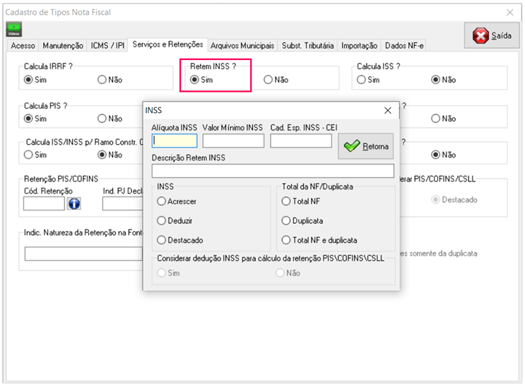Screen dimensions: 525x387
Task: Choose Não for Calcula IRRF
Action: [x=102, y=80]
